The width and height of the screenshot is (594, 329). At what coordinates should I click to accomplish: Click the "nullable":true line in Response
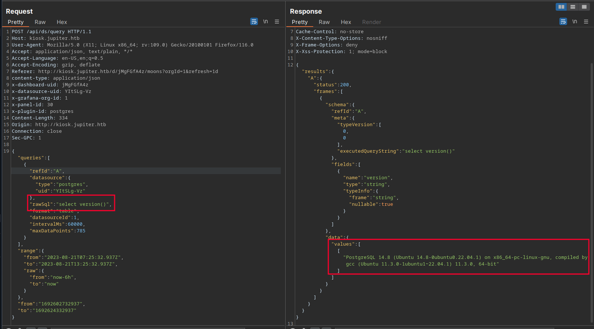pyautogui.click(x=371, y=204)
